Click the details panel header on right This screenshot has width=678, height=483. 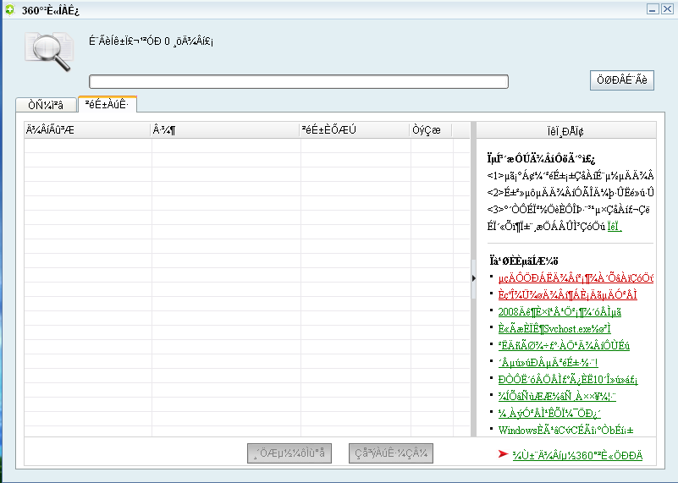coord(566,130)
